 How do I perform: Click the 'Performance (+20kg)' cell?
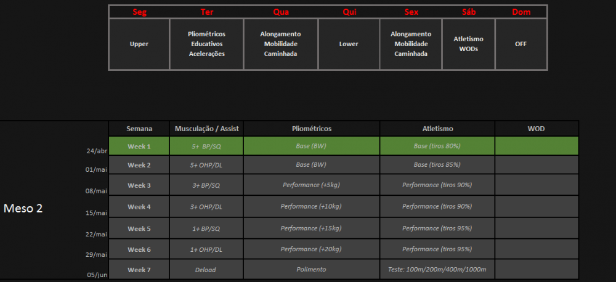tap(311, 249)
